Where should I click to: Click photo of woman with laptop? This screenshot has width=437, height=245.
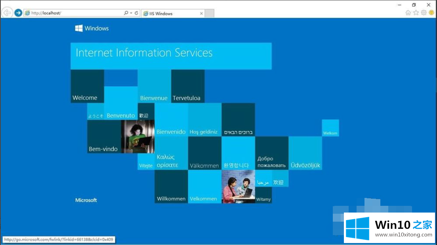coord(138,137)
